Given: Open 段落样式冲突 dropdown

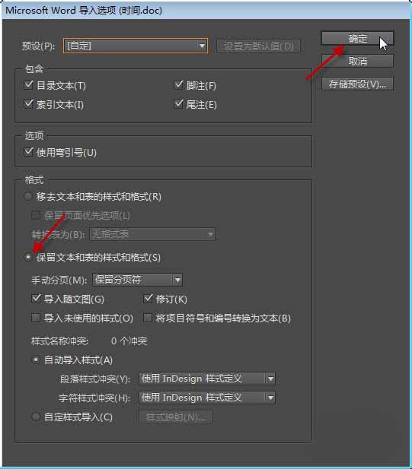Looking at the screenshot, I should point(207,379).
